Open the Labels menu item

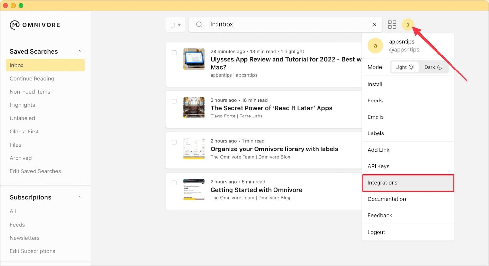408,133
